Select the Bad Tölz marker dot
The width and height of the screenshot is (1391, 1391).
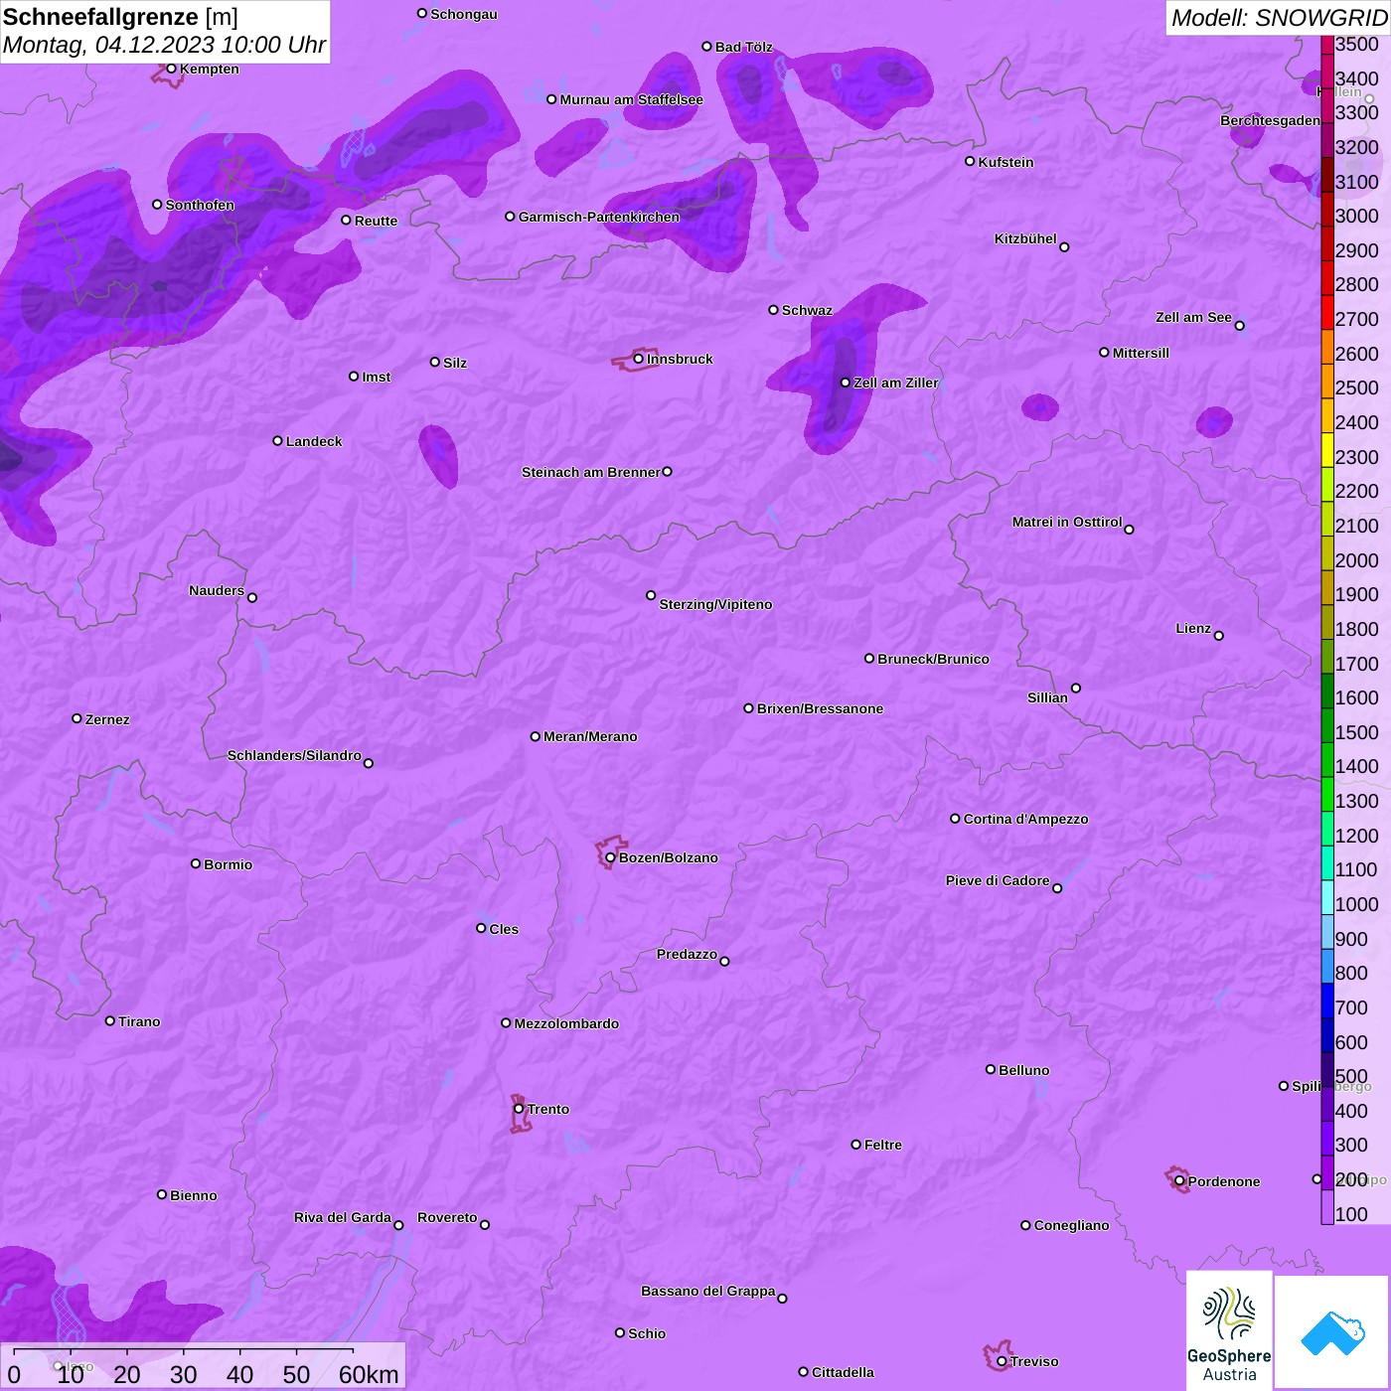point(706,47)
